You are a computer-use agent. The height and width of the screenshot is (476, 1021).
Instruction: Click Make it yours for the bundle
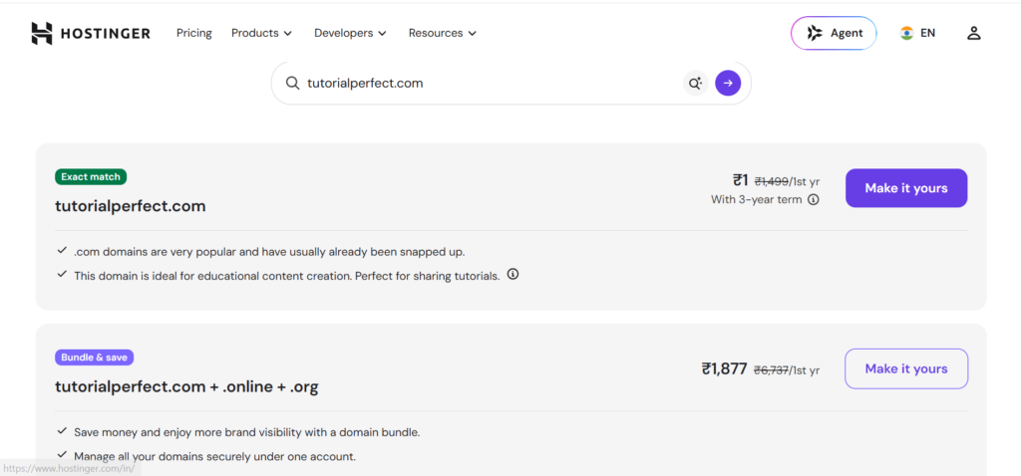click(x=906, y=368)
